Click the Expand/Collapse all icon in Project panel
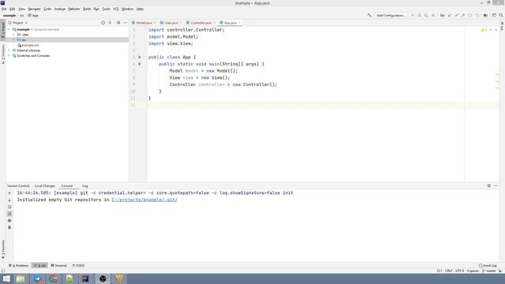This screenshot has height=284, width=505. coord(110,23)
